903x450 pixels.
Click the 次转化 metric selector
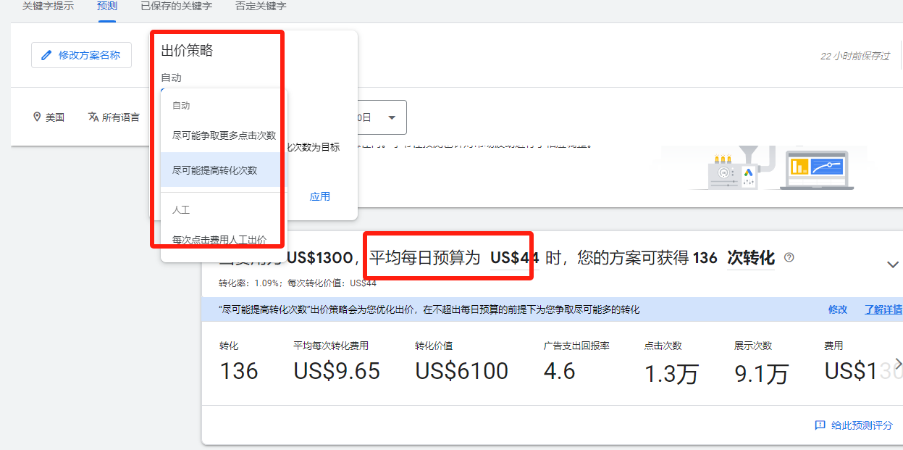pyautogui.click(x=751, y=258)
